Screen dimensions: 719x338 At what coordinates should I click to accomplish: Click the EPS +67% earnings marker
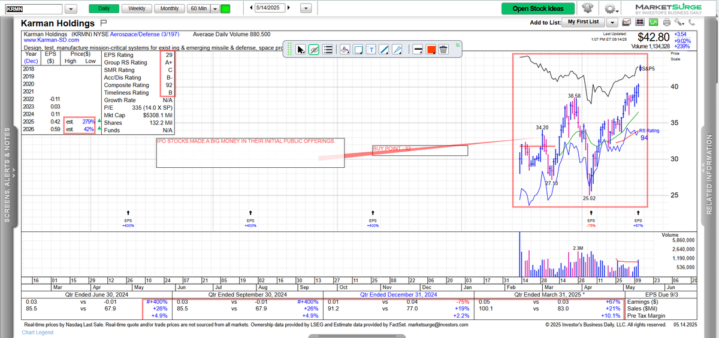(x=638, y=221)
